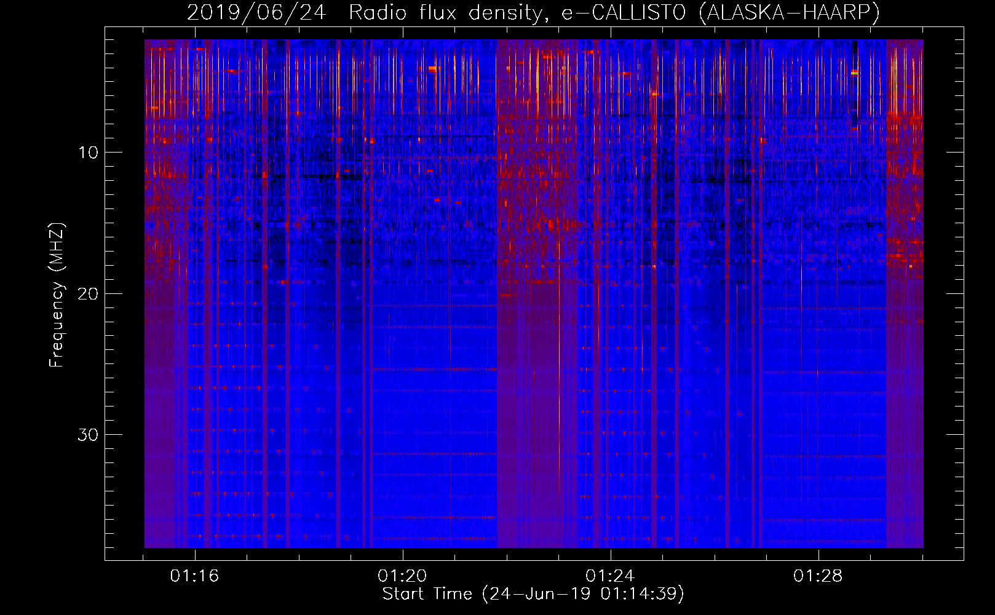Viewport: 995px width, 615px height.
Task: Click the 01:28 time tick label
Action: 818,576
